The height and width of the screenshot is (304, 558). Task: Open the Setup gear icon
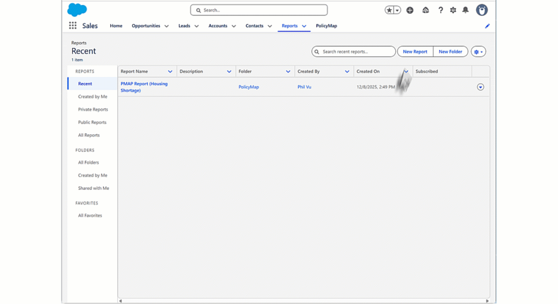tap(453, 10)
